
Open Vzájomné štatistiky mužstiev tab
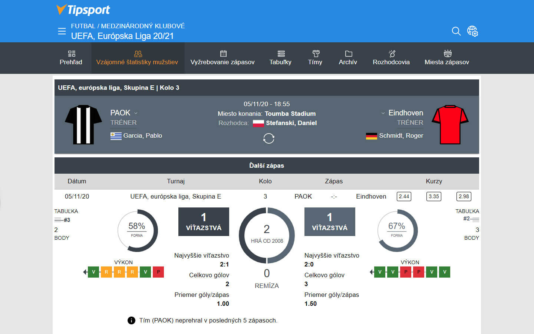137,58
